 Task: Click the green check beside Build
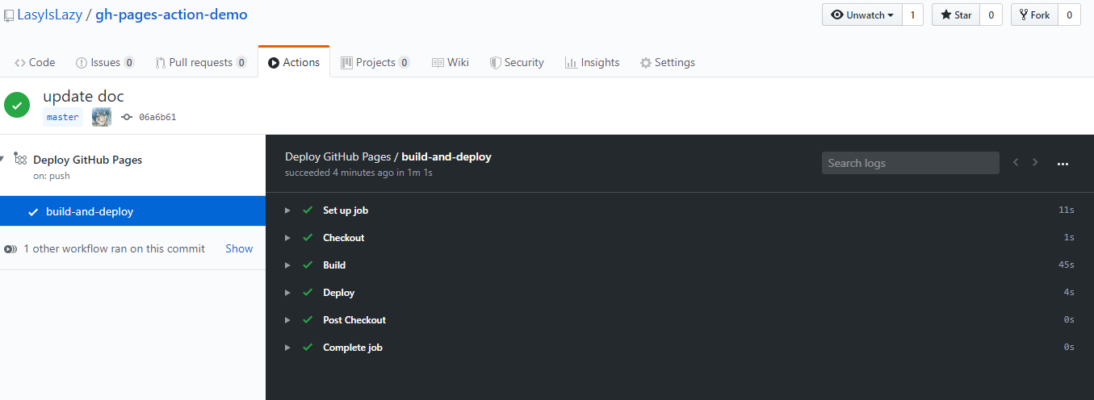click(x=308, y=265)
